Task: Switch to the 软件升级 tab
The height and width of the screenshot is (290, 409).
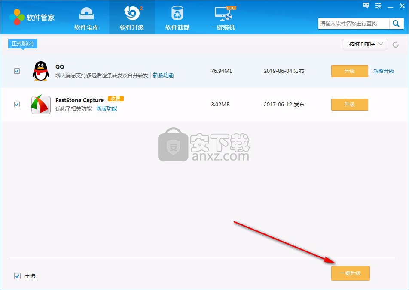Action: [x=132, y=18]
